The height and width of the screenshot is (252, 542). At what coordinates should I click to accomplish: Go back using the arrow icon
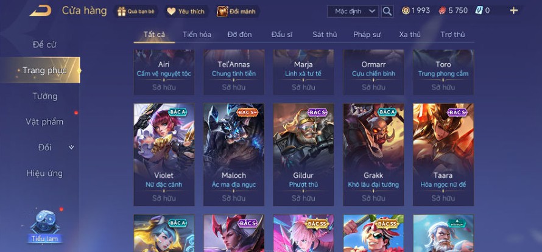click(x=41, y=11)
